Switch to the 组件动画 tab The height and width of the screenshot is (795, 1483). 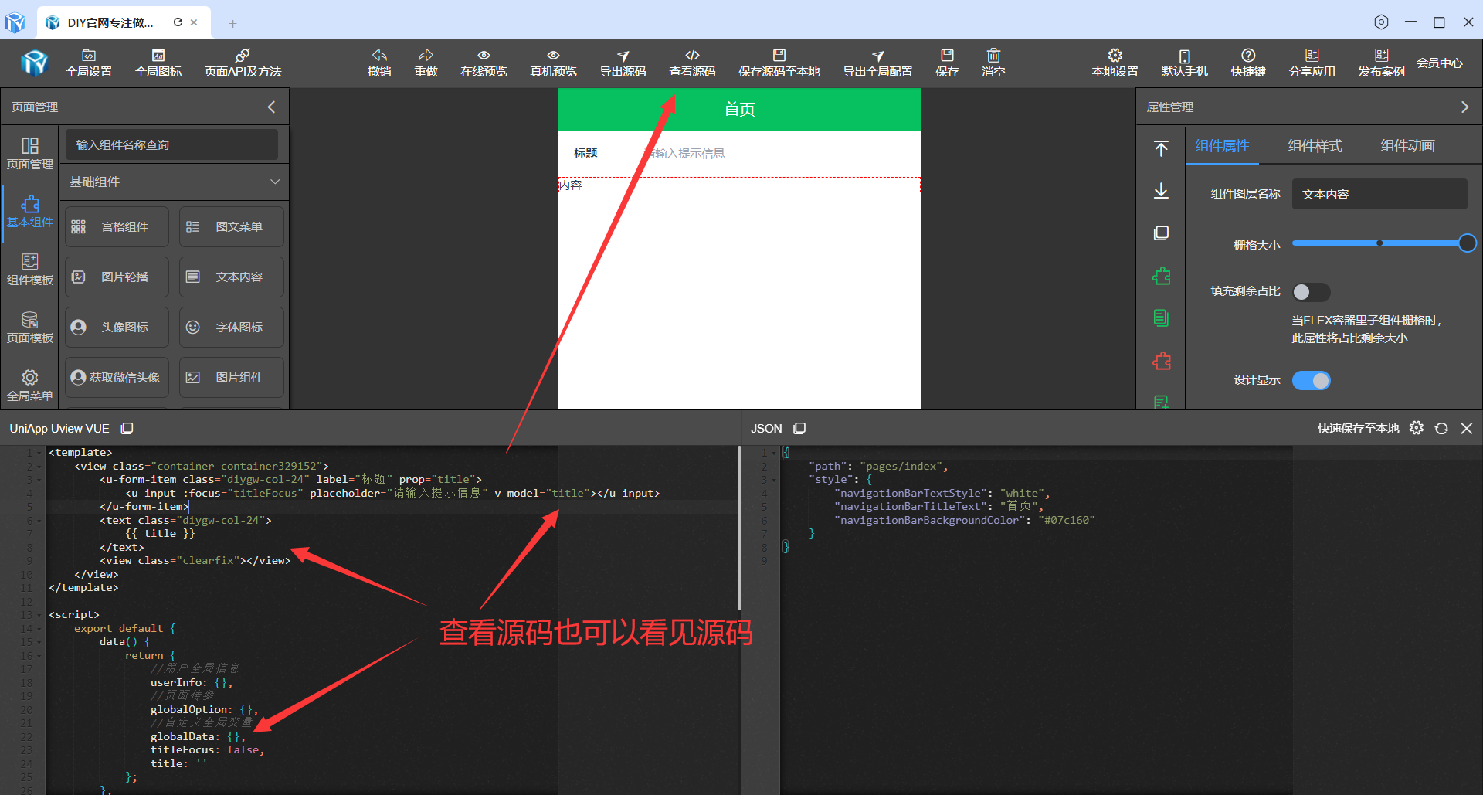[x=1407, y=146]
